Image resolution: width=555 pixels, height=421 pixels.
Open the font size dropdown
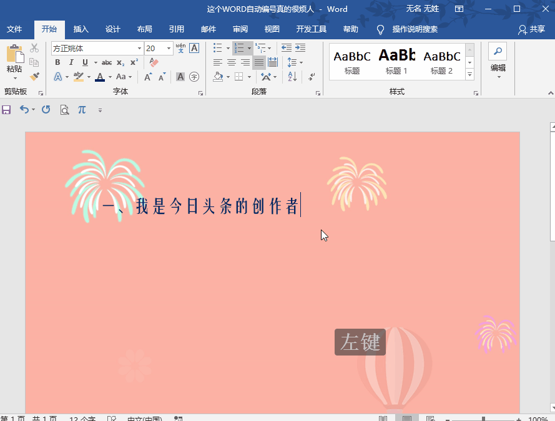pyautogui.click(x=167, y=48)
